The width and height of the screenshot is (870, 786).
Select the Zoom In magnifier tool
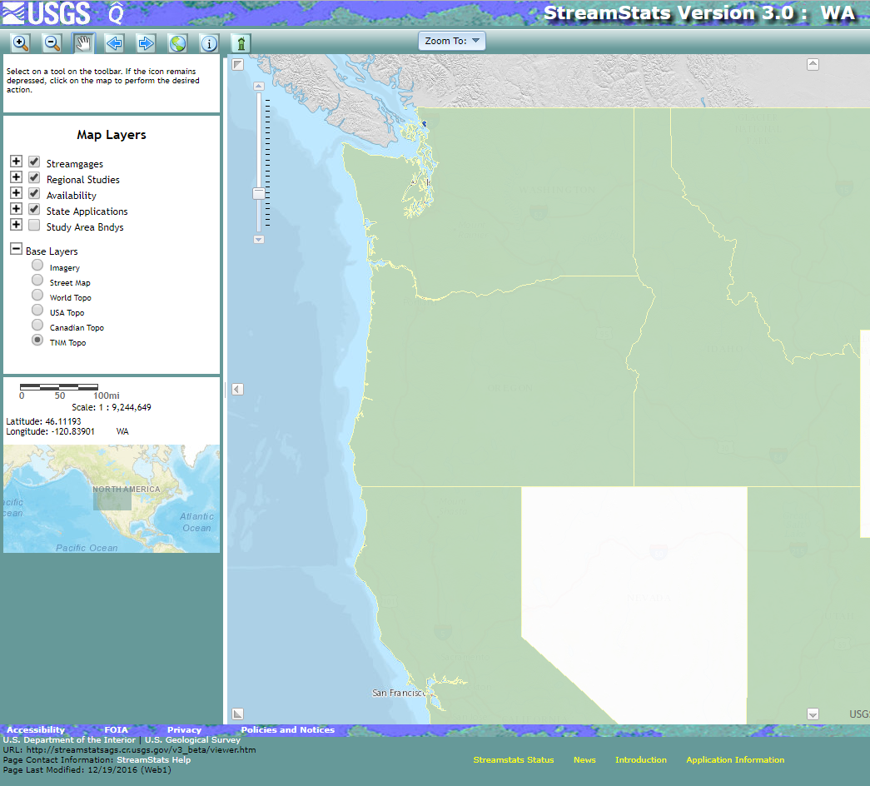tap(20, 42)
